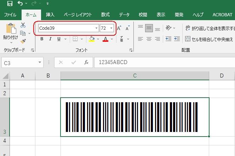Screen dimensions: 235x156
Task: Open the ACROBAT tab
Action: click(222, 15)
